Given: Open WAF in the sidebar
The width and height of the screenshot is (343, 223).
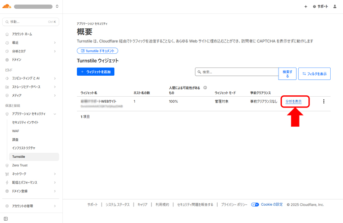Looking at the screenshot, I should 16,131.
